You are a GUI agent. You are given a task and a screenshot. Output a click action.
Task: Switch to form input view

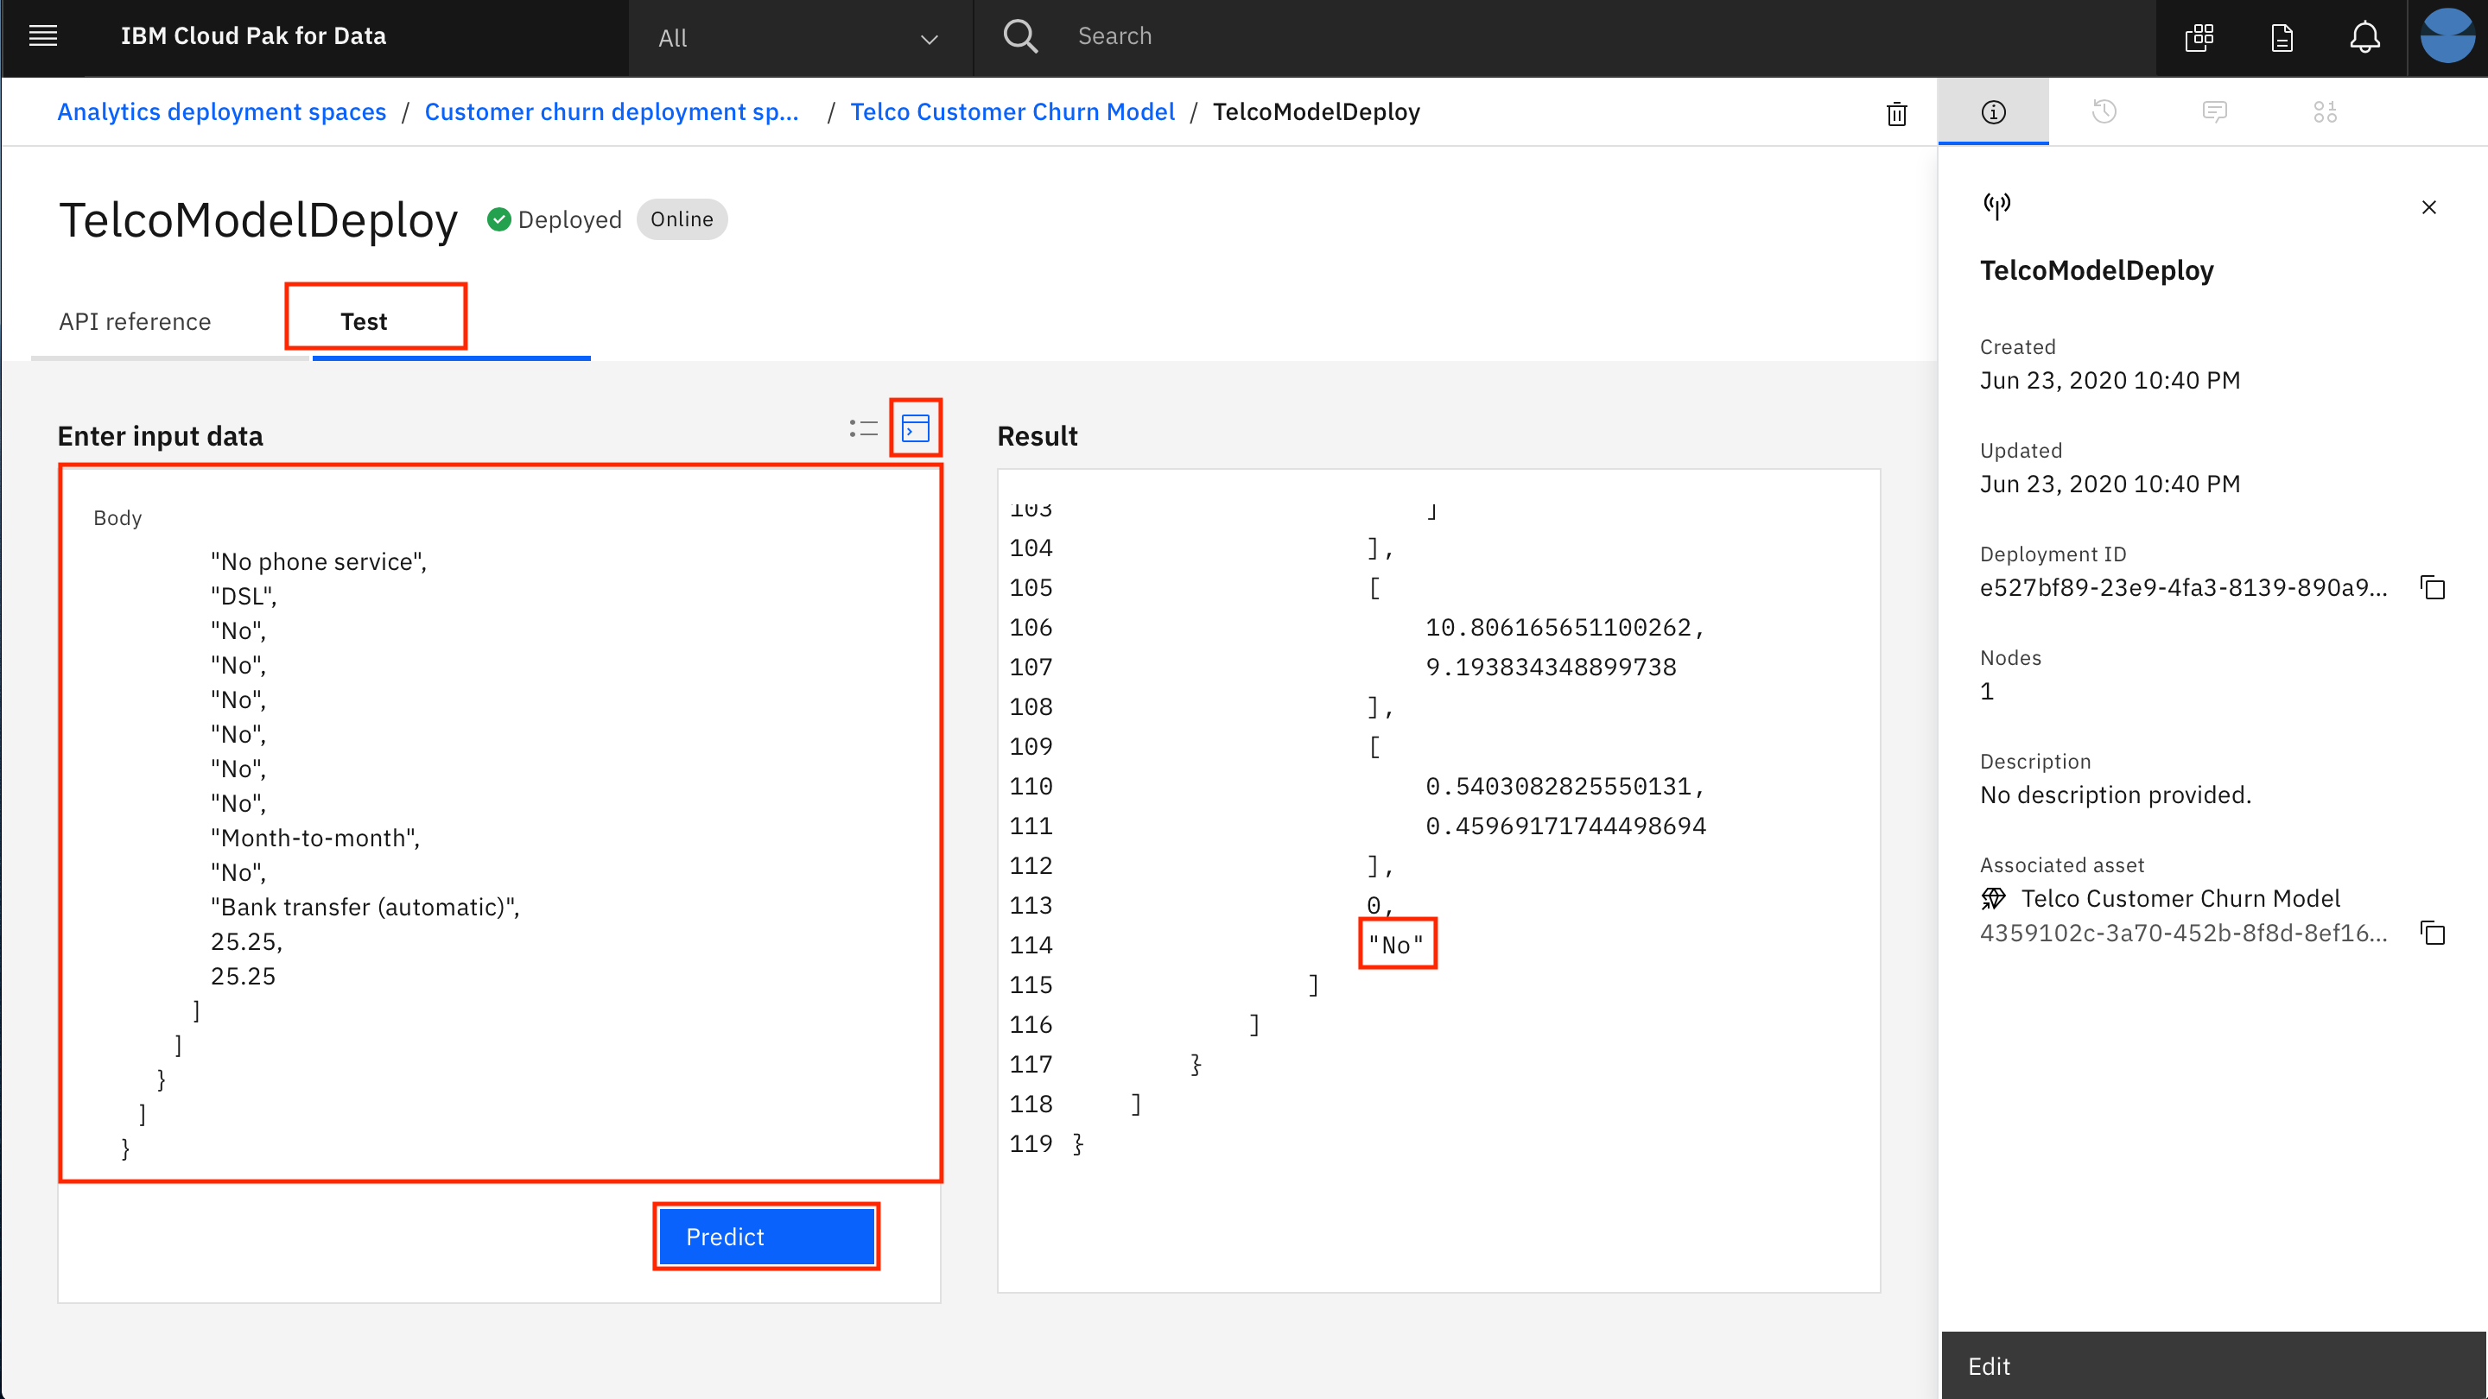tap(862, 427)
